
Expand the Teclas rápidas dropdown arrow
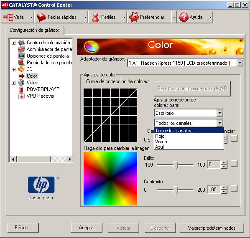[85, 17]
